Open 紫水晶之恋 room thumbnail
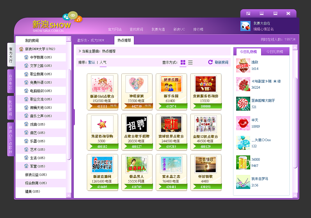The height and width of the screenshot is (218, 311). click(171, 164)
